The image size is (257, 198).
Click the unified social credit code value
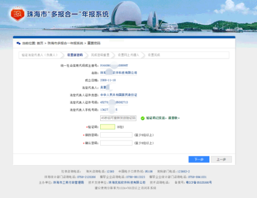[114, 65]
